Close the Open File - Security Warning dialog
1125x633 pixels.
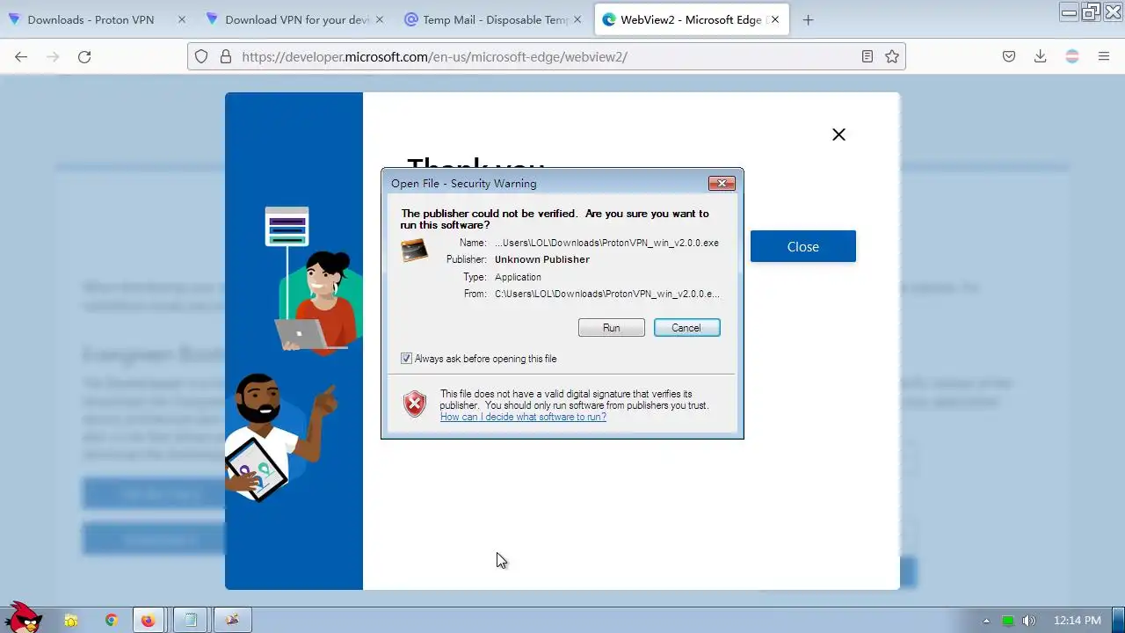pyautogui.click(x=722, y=183)
